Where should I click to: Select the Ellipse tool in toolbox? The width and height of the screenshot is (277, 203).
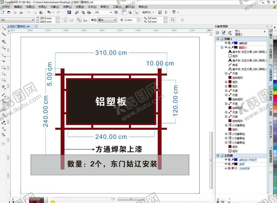coord(3,74)
